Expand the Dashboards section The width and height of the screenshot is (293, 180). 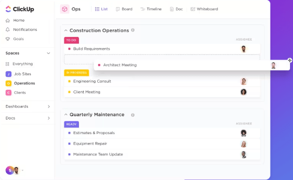coord(49,106)
